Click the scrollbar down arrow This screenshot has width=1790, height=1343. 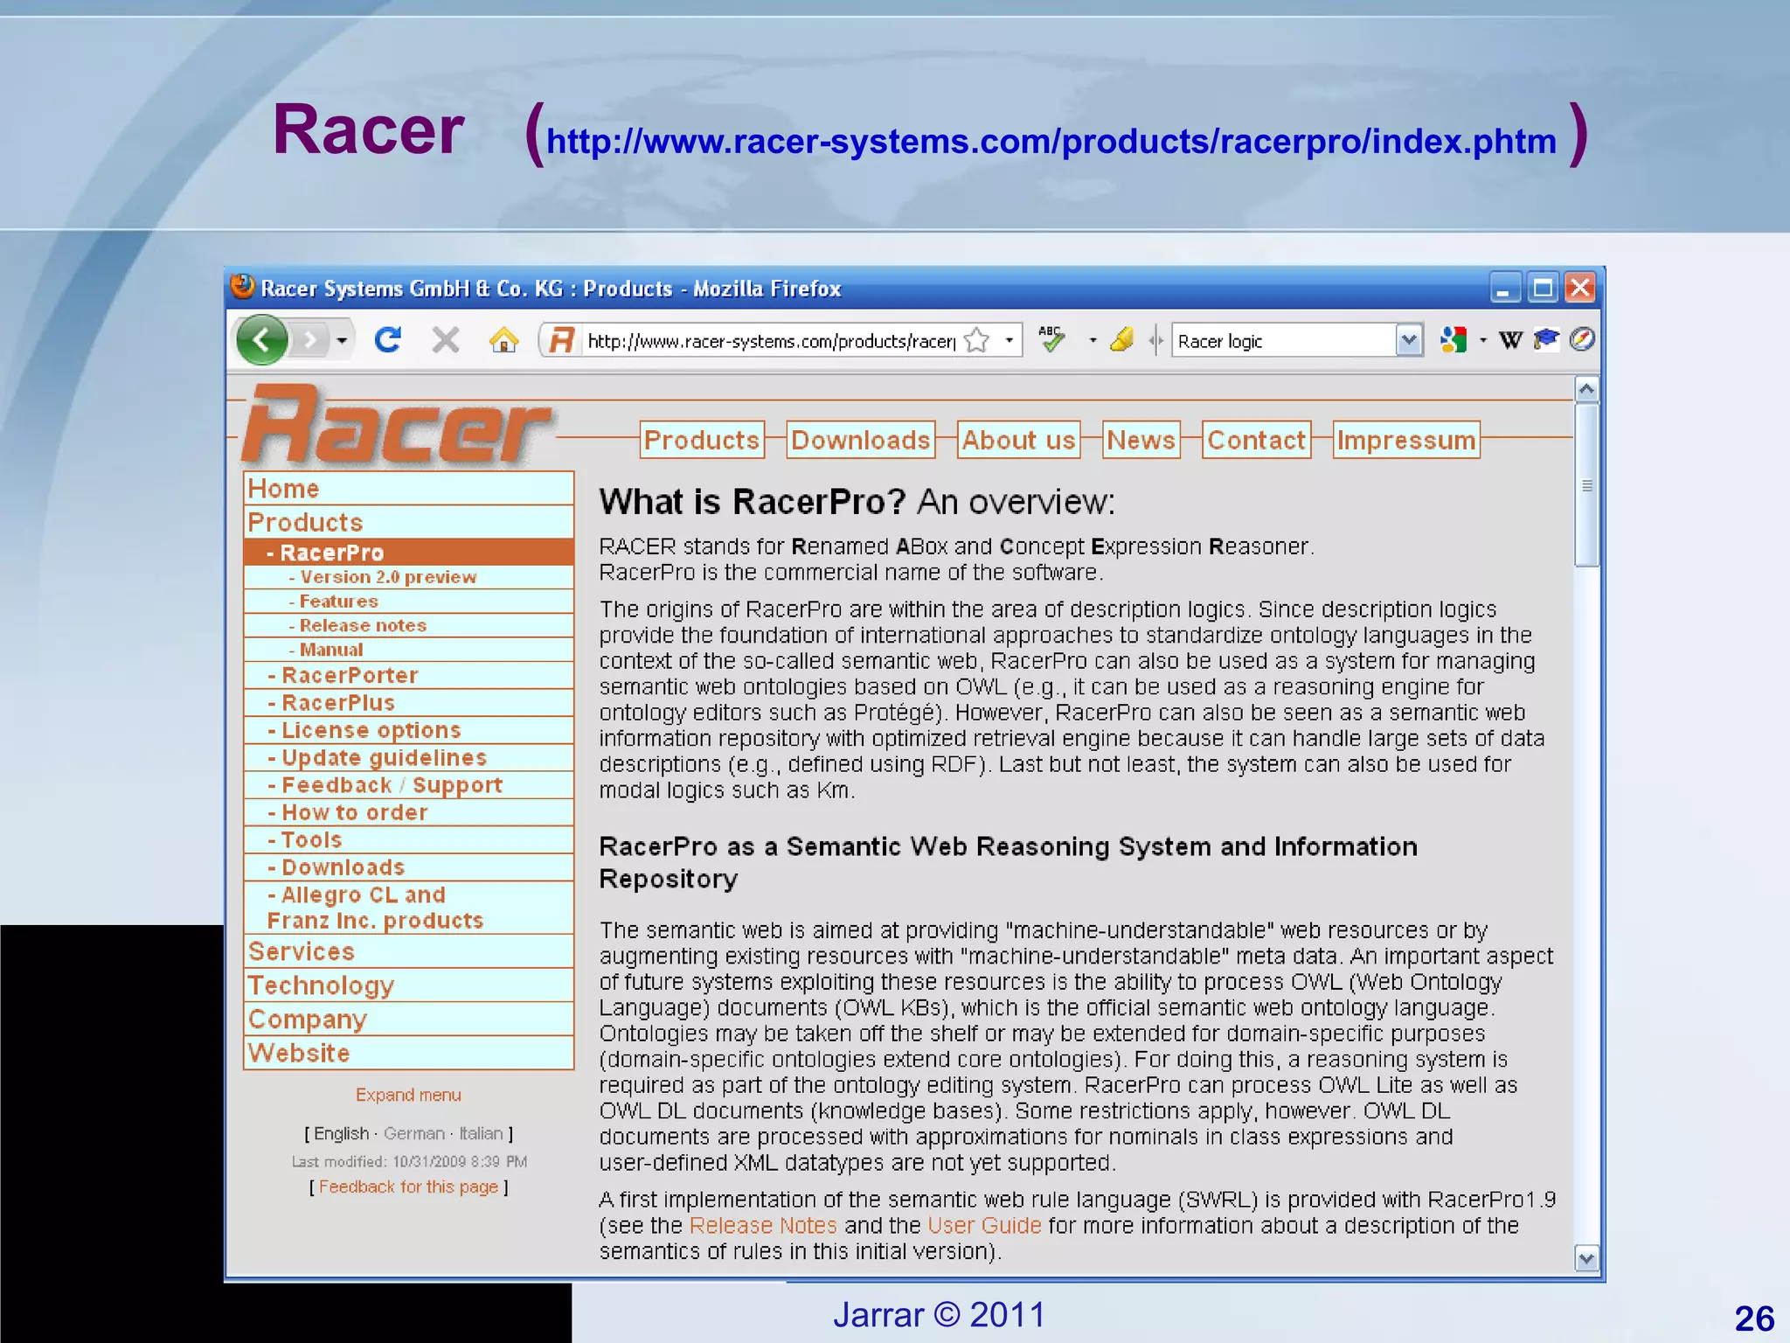click(1586, 1258)
